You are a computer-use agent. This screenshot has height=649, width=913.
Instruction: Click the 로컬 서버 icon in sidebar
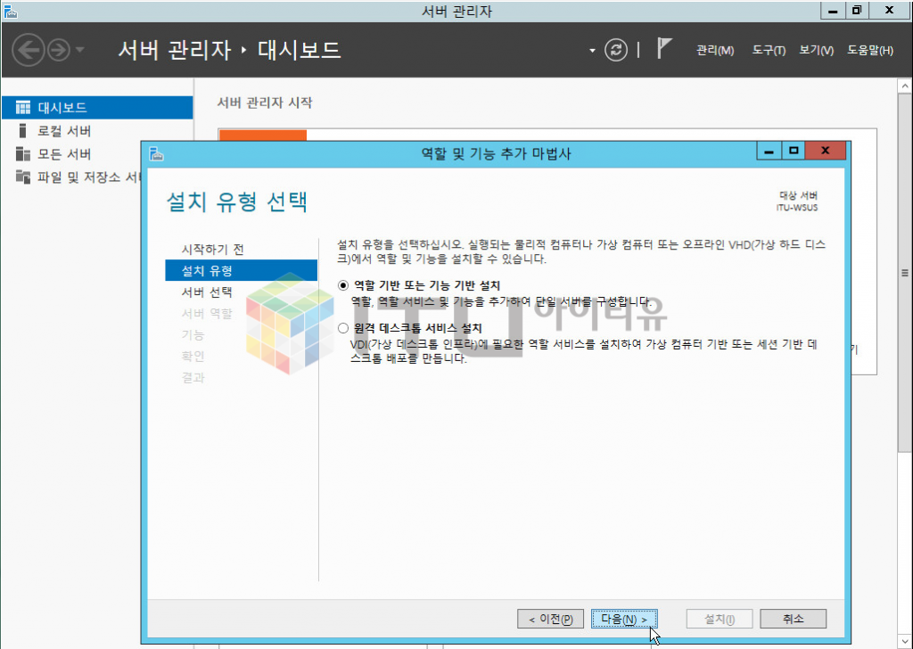[x=23, y=131]
